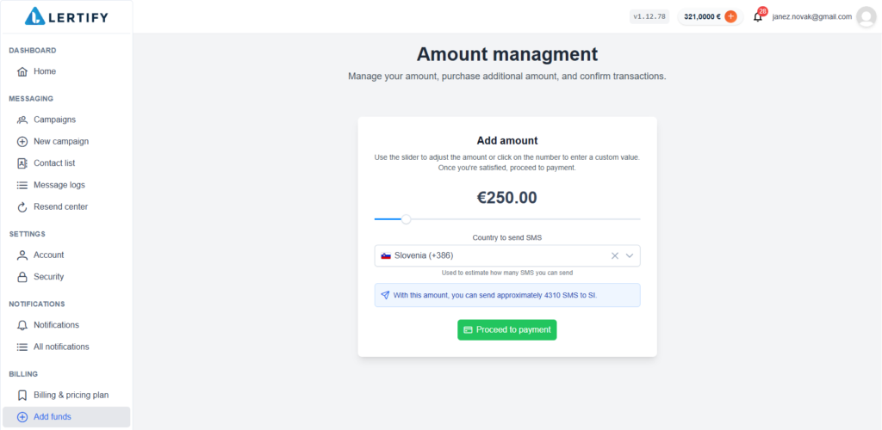Go to Billing & pricing plan

pos(71,395)
